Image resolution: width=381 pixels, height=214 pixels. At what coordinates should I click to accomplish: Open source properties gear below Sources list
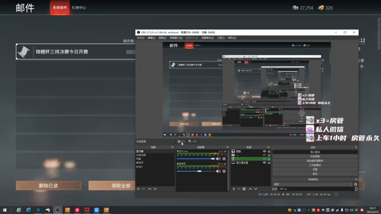[x=244, y=189]
